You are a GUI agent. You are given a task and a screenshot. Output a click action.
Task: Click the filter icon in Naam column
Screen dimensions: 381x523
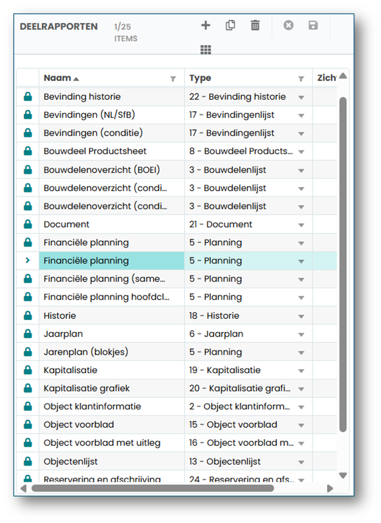tap(173, 79)
